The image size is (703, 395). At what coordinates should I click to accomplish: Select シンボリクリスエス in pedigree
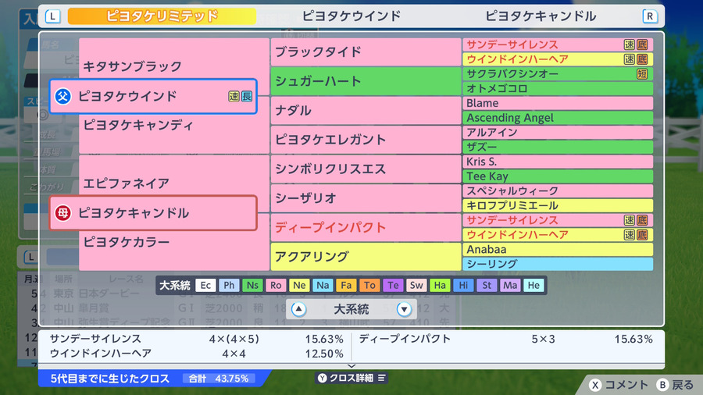click(366, 169)
